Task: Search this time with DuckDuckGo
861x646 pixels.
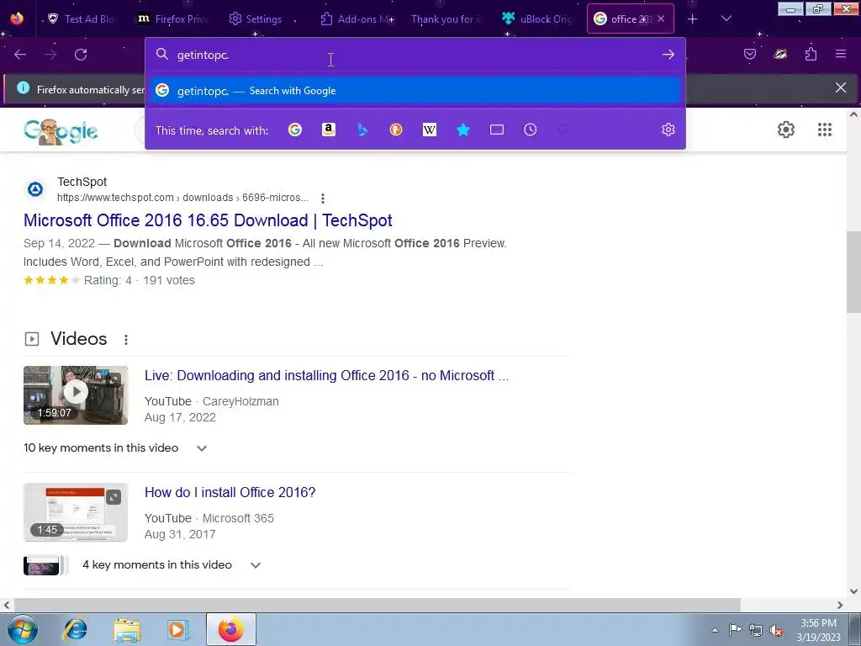Action: 396,130
